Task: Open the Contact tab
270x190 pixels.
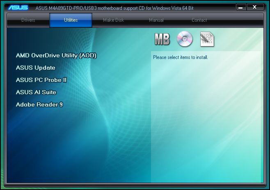Action: click(199, 20)
